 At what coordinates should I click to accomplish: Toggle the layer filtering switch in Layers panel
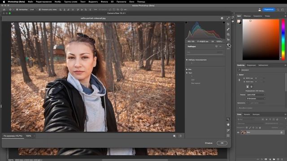coord(286,119)
